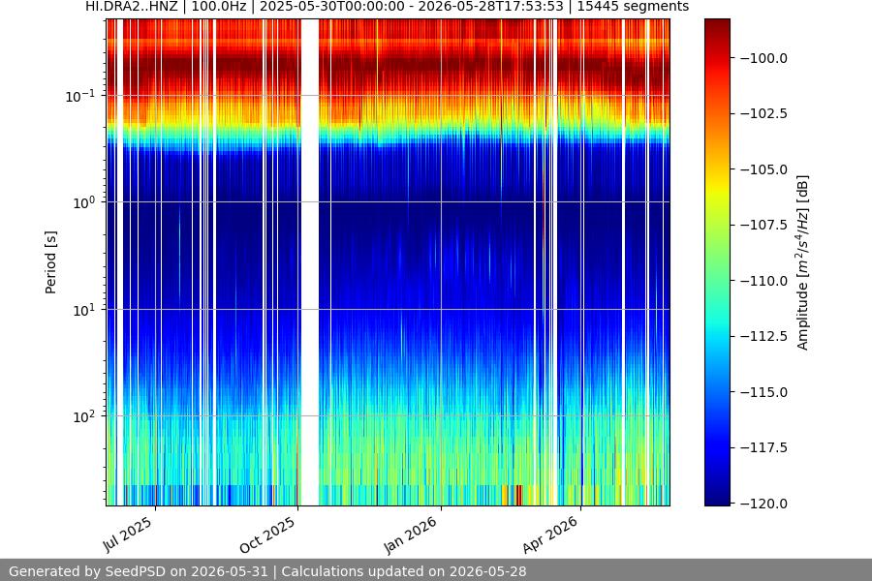Click the wide white data gap after Oct 2025
This screenshot has height=581, width=872.
(310, 262)
